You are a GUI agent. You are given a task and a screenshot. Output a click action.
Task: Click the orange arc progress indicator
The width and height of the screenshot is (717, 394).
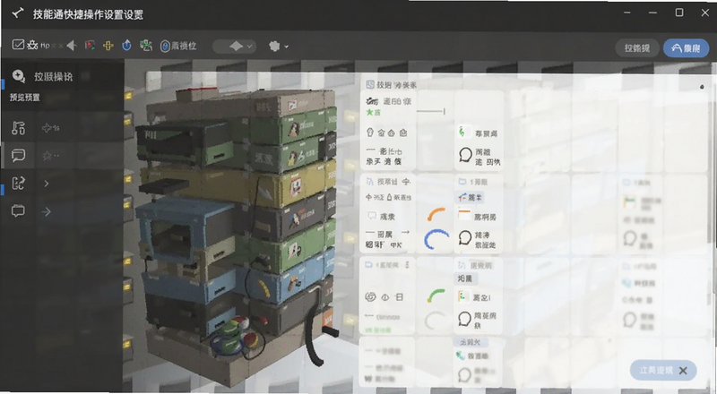click(436, 214)
